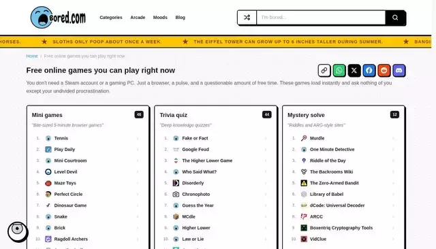This screenshot has width=436, height=249.
Task: Share page on Facebook icon
Action: (x=369, y=71)
